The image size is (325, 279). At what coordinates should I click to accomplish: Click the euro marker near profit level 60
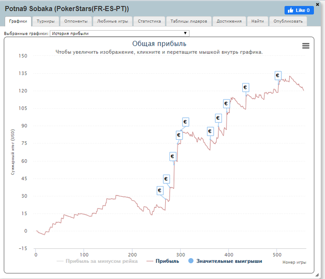click(173, 156)
